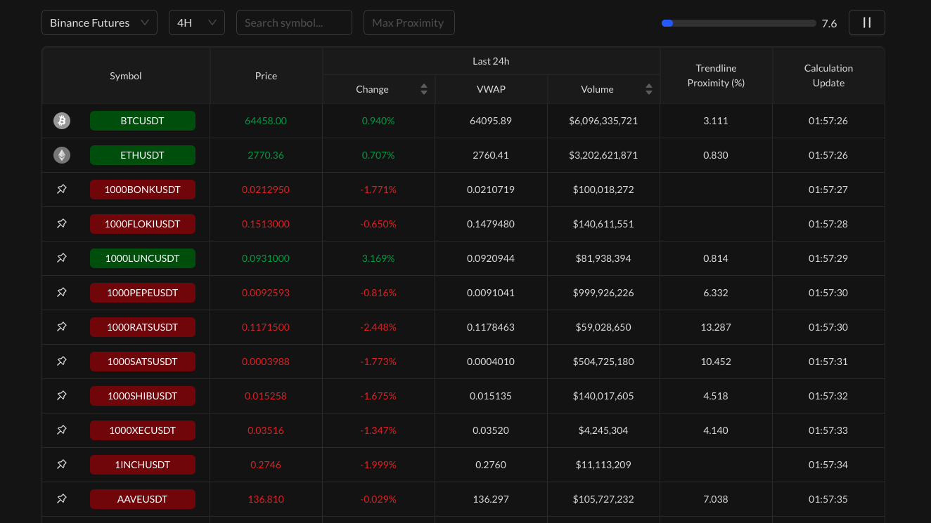The width and height of the screenshot is (931, 523).
Task: Pin the AAVEUSDT row
Action: pos(62,499)
